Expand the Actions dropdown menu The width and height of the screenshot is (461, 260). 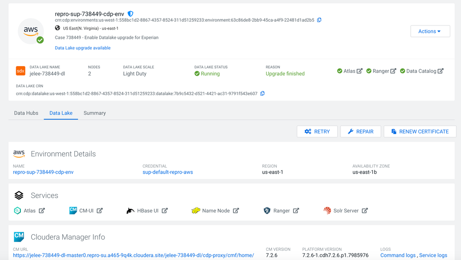coord(430,31)
